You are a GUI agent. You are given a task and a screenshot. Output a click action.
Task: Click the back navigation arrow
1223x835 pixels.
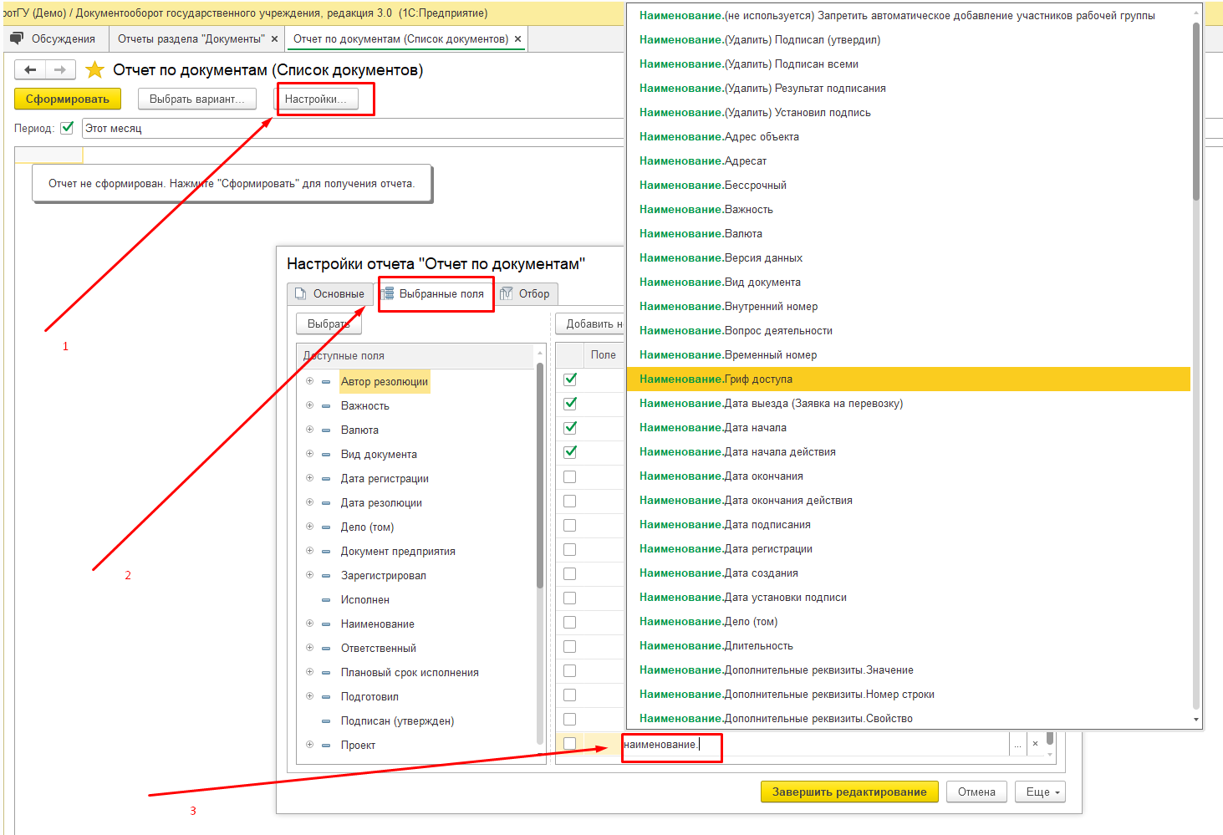pyautogui.click(x=30, y=70)
